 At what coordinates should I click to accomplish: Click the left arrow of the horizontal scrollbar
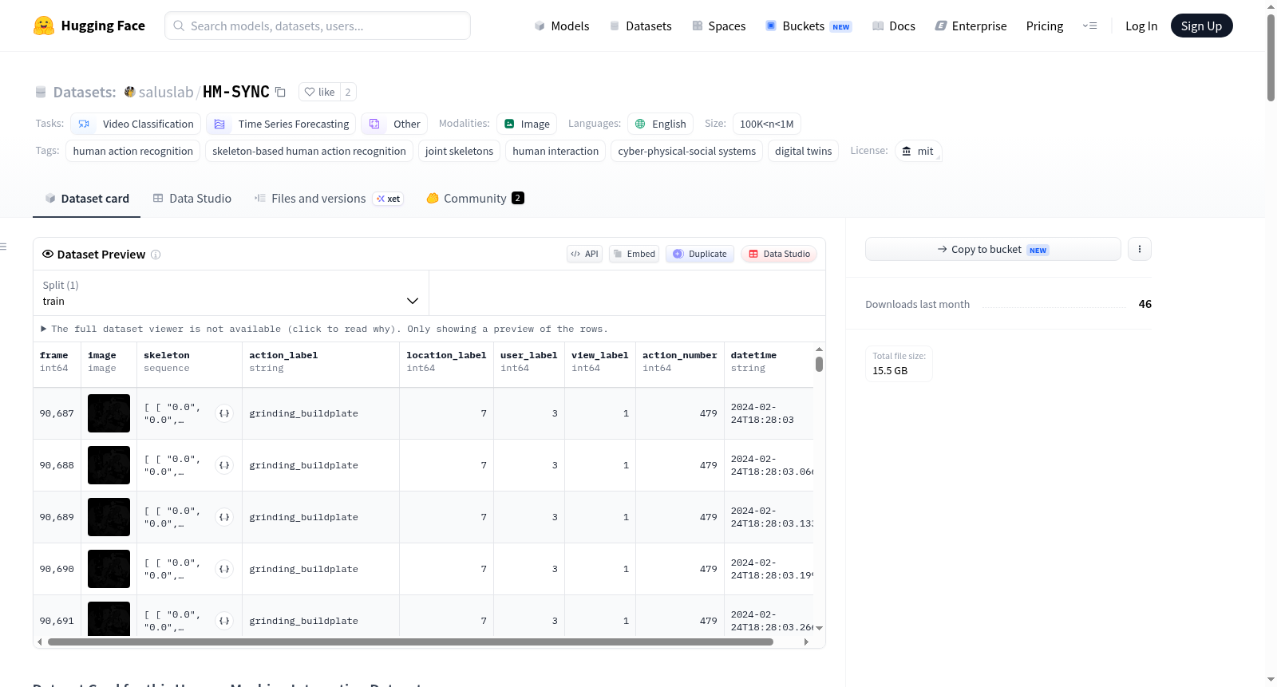pyautogui.click(x=39, y=642)
